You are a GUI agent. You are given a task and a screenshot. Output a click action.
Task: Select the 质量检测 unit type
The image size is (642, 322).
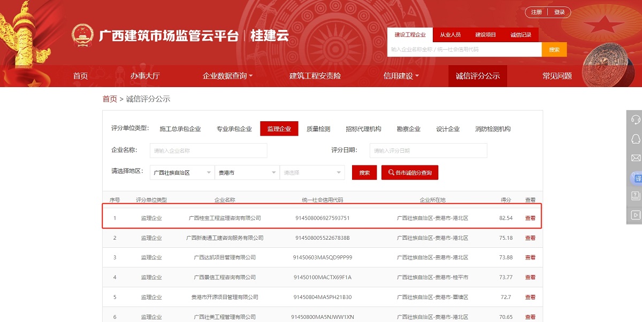tap(318, 129)
